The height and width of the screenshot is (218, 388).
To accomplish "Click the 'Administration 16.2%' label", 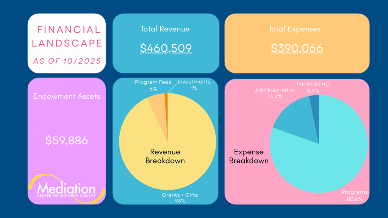I will coord(275,93).
